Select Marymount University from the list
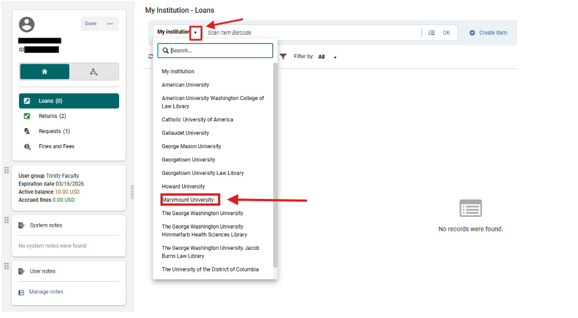The width and height of the screenshot is (578, 318). 188,200
